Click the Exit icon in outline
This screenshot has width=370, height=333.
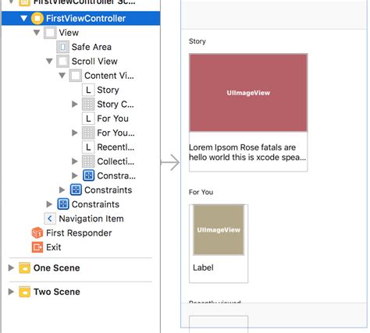pyautogui.click(x=37, y=247)
